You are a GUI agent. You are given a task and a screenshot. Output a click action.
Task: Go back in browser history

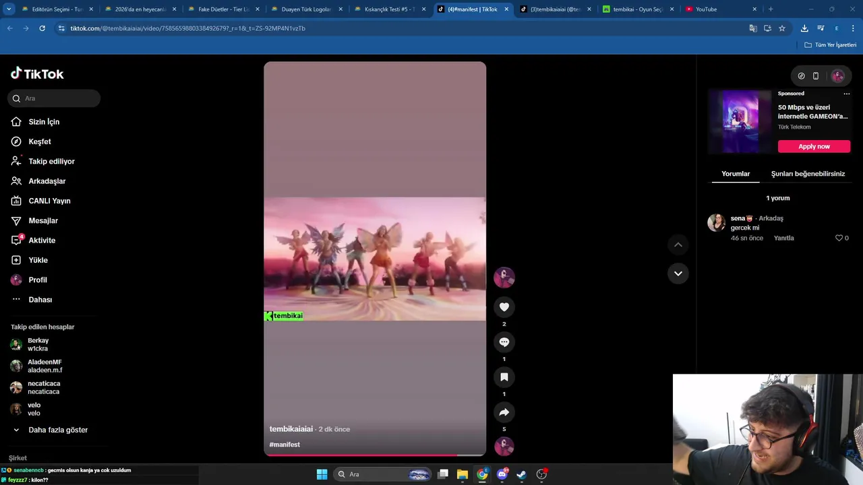pyautogui.click(x=9, y=28)
